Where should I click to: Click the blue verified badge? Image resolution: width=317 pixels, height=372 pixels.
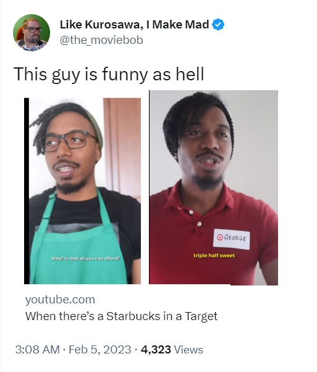click(x=218, y=25)
